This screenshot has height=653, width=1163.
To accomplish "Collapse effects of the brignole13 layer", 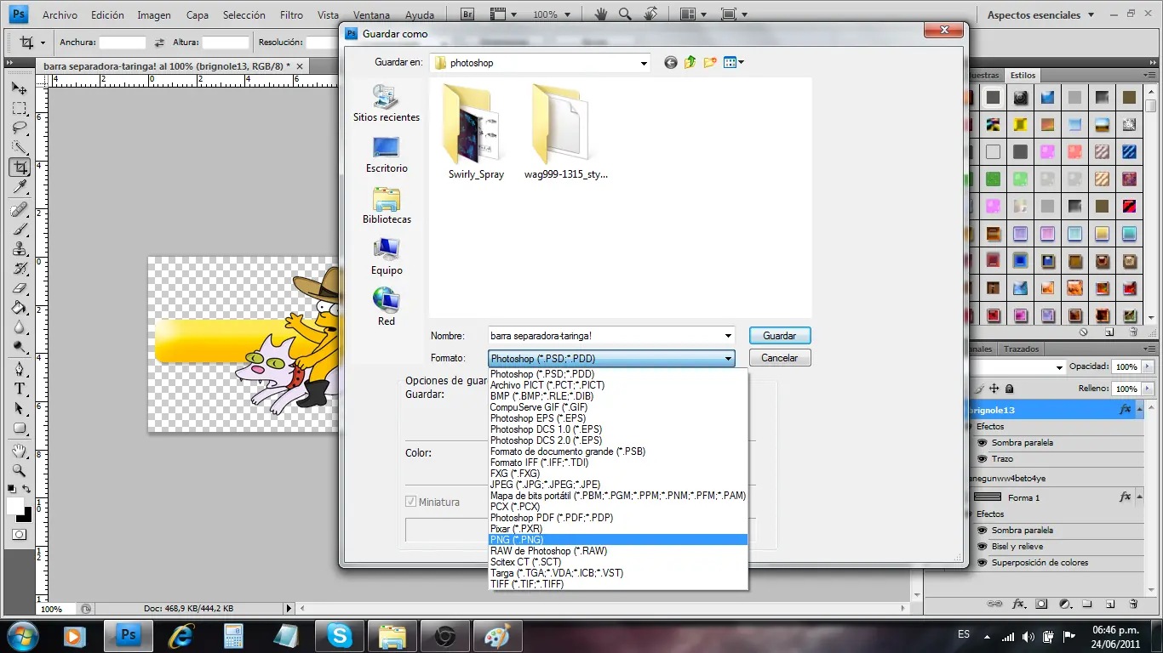I will pyautogui.click(x=1138, y=410).
